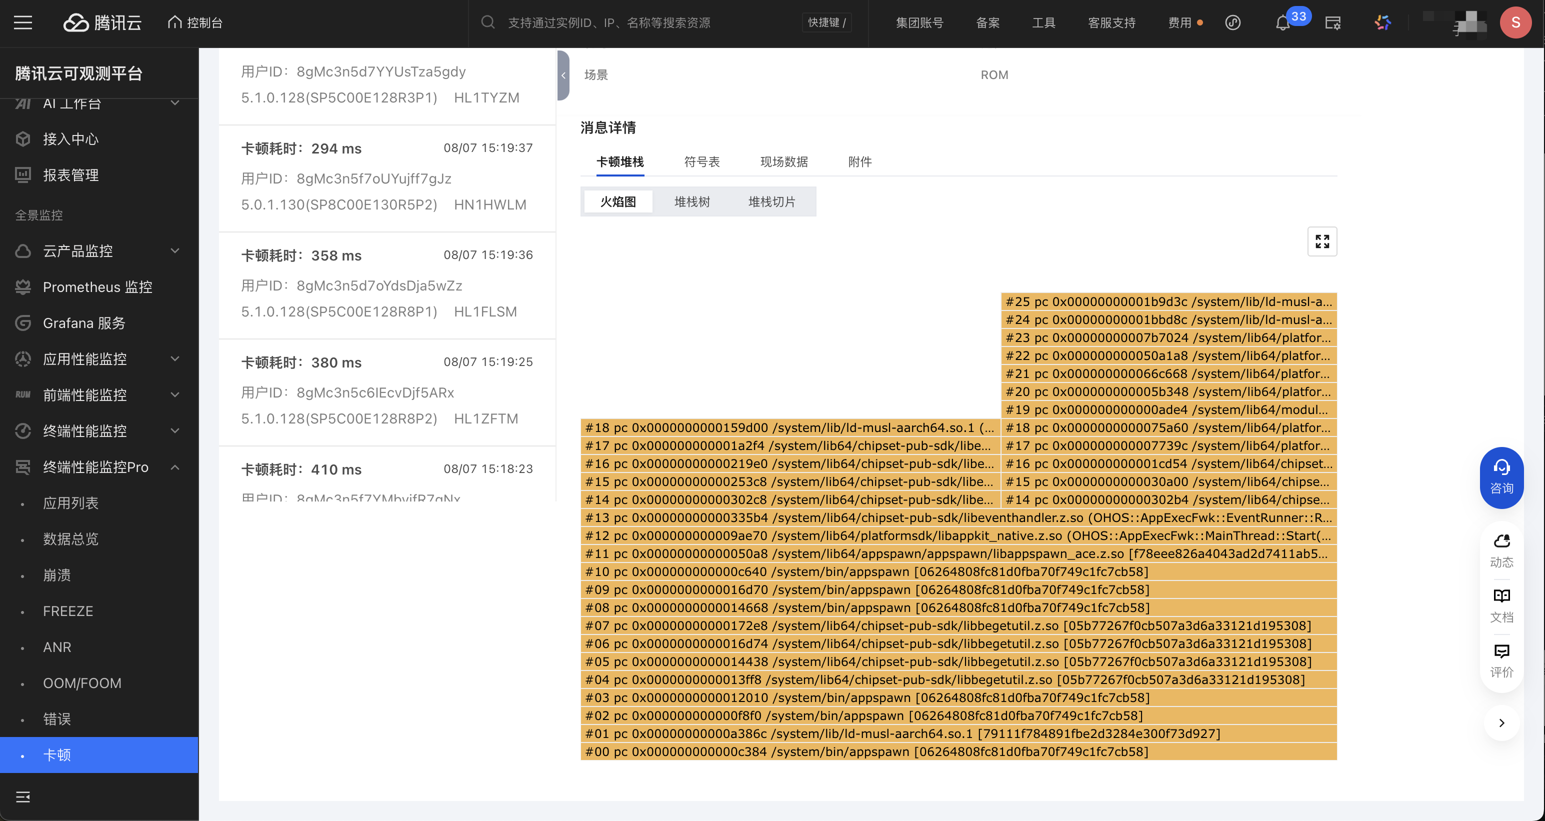Open the hamburger navigation menu
This screenshot has width=1545, height=821.
pyautogui.click(x=23, y=23)
